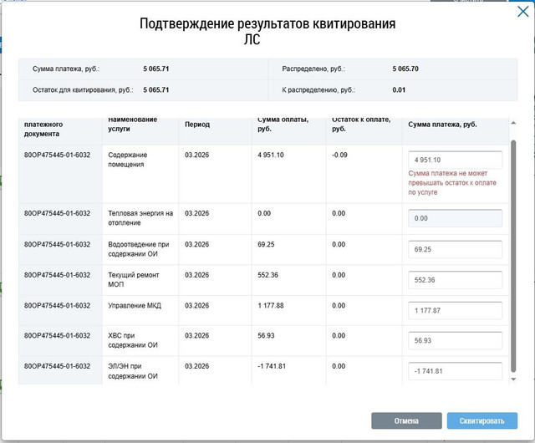Click the Сквитировать button

click(x=482, y=420)
